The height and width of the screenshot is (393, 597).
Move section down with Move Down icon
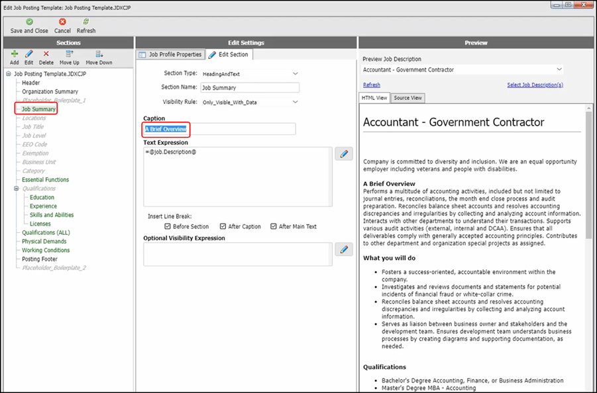pyautogui.click(x=99, y=54)
